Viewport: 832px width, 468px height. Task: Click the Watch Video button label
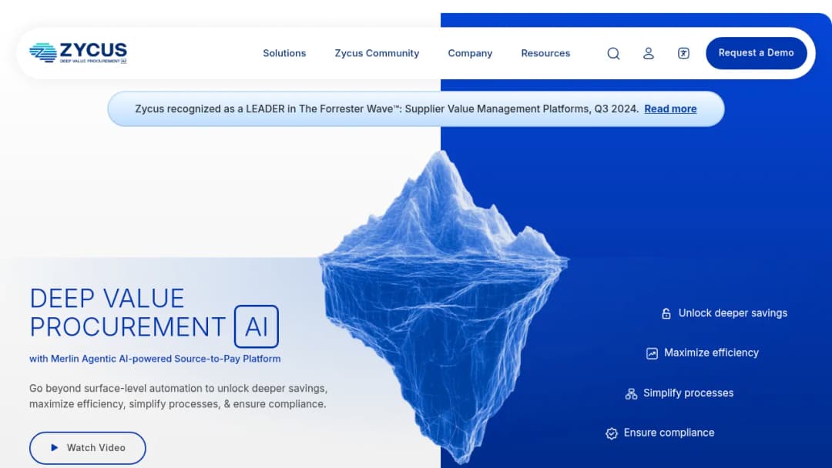coord(96,448)
